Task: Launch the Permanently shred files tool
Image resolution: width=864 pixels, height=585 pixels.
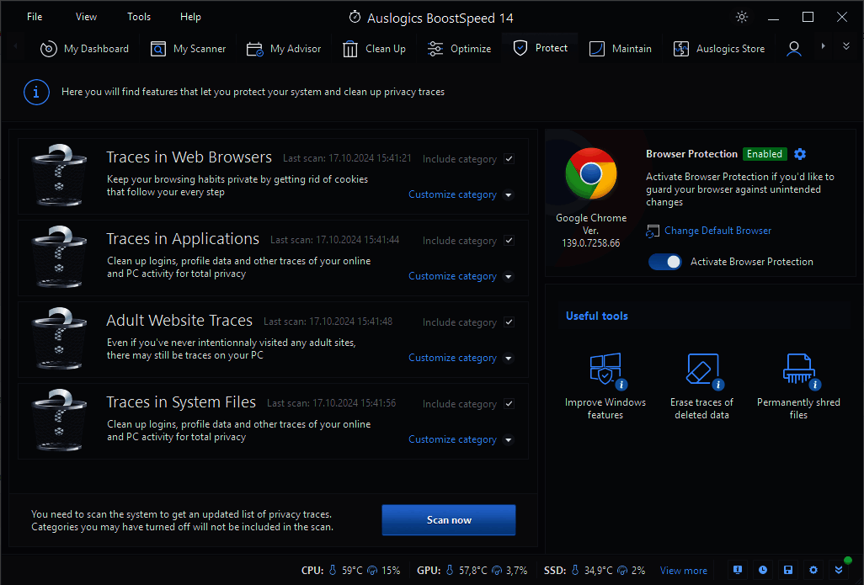Action: 797,371
